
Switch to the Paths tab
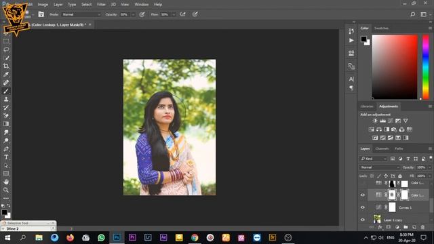[x=399, y=148]
